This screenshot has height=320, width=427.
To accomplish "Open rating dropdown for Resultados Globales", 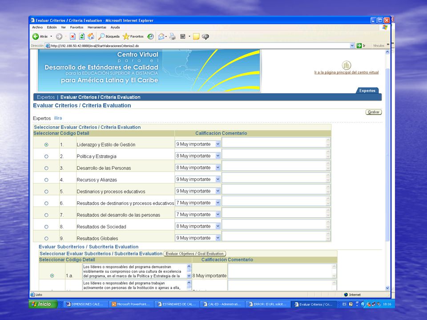I will [197, 238].
